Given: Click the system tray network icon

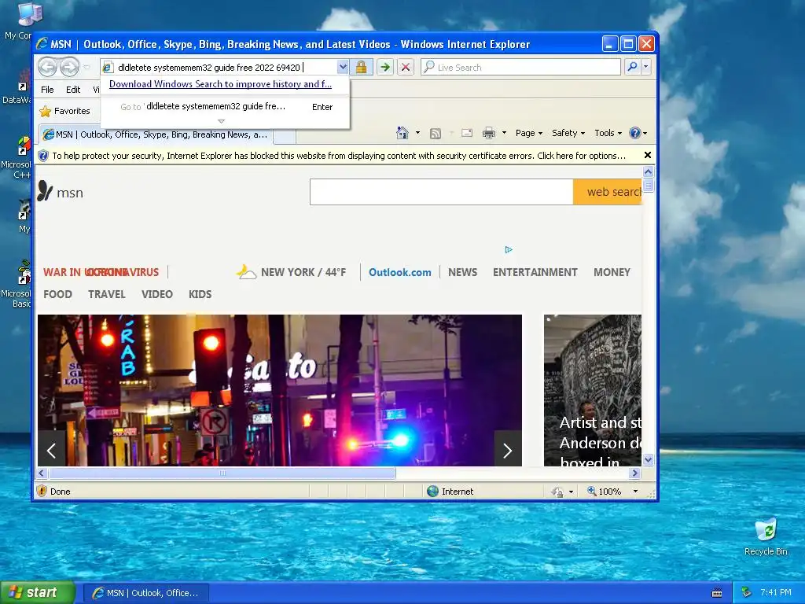Looking at the screenshot, I should pos(747,593).
